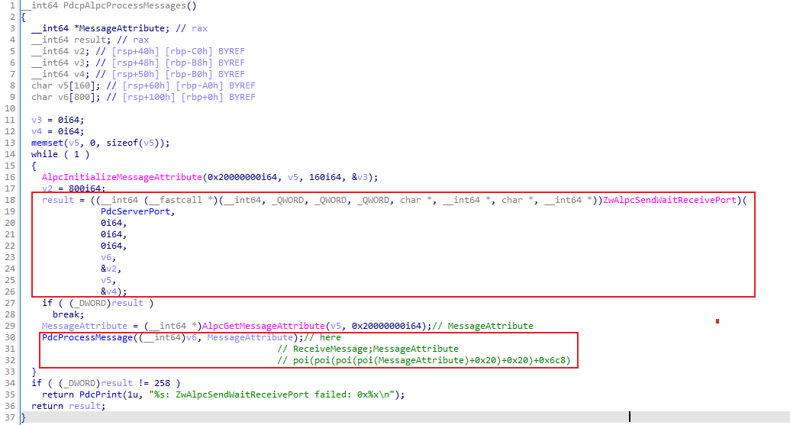Click the [rbp-B8h] stack offset comment
Screen dimensions: 790x425
tap(189, 63)
